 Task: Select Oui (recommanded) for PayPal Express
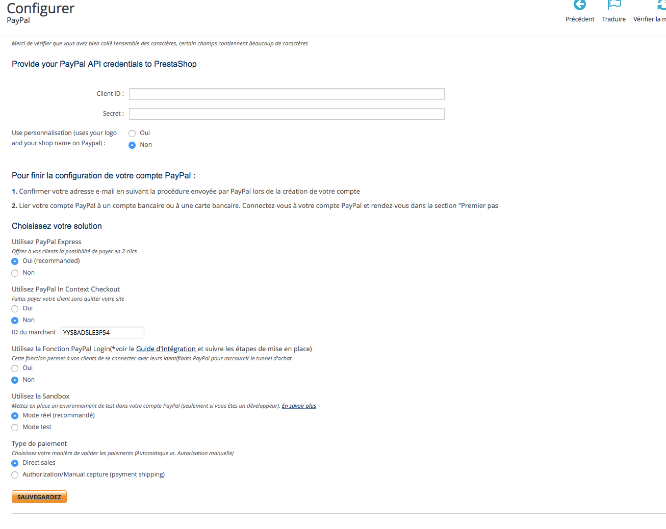15,261
